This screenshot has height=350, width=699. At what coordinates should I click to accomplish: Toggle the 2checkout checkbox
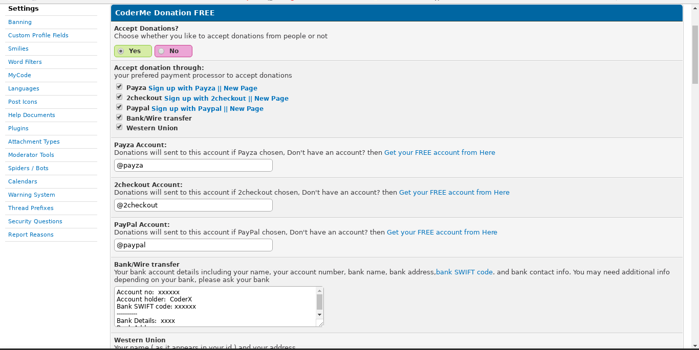tap(119, 97)
